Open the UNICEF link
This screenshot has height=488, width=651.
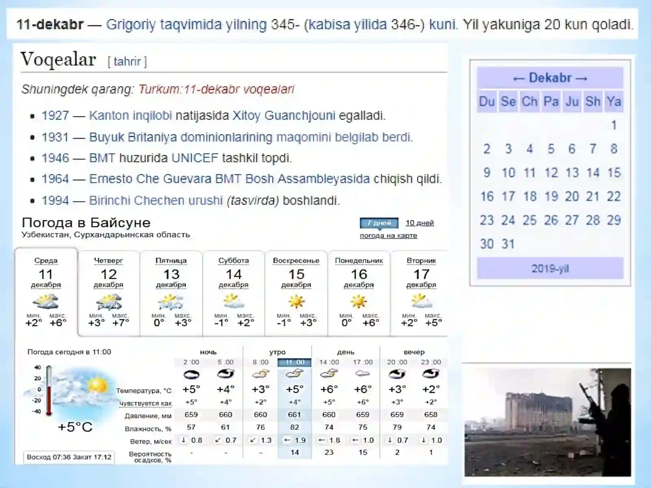195,158
